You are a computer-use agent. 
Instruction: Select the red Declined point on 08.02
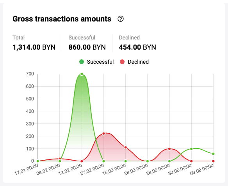pyautogui.click(x=60, y=159)
